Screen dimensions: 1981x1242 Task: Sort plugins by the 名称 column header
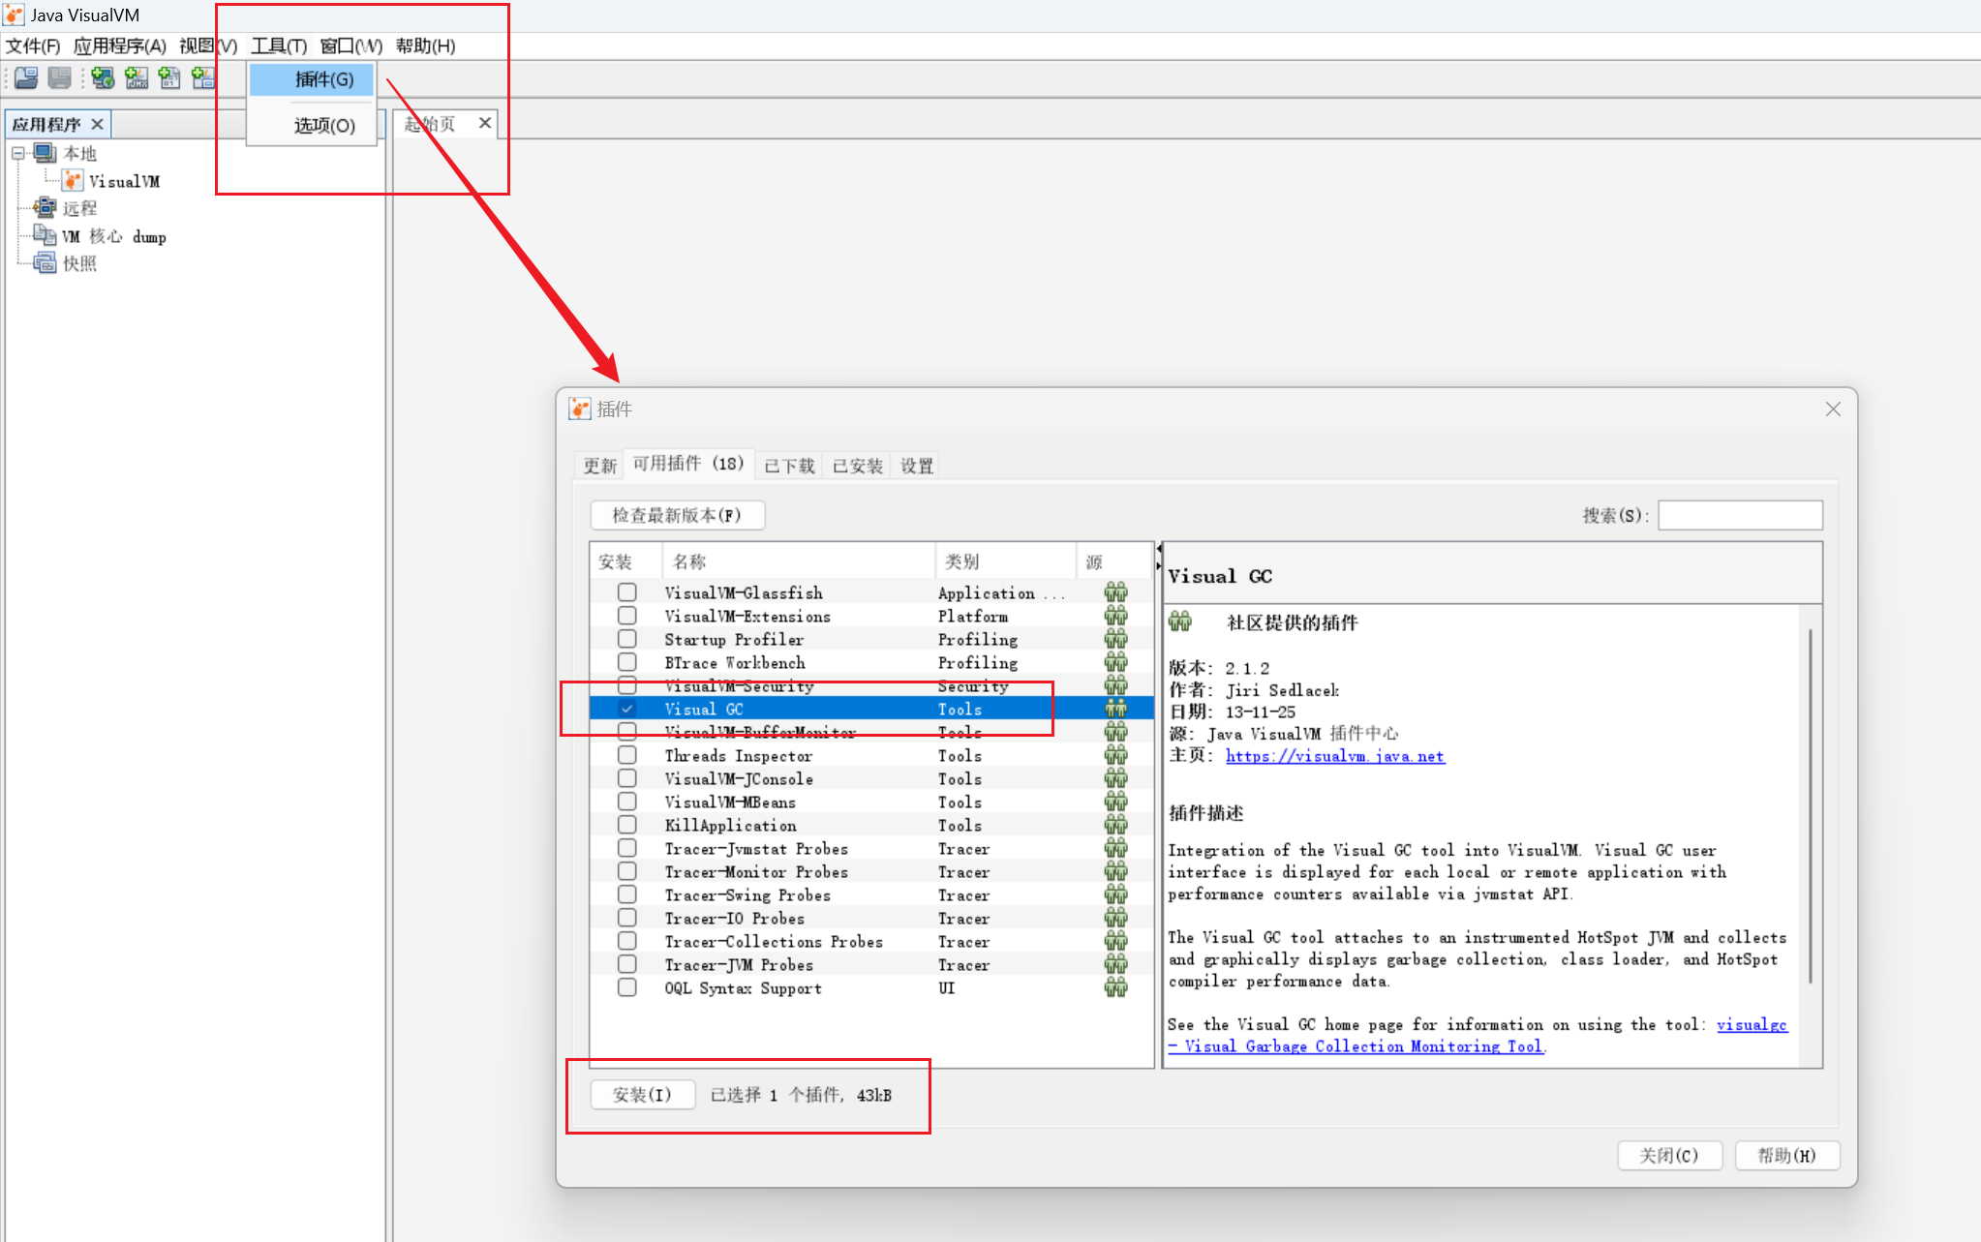pos(798,561)
